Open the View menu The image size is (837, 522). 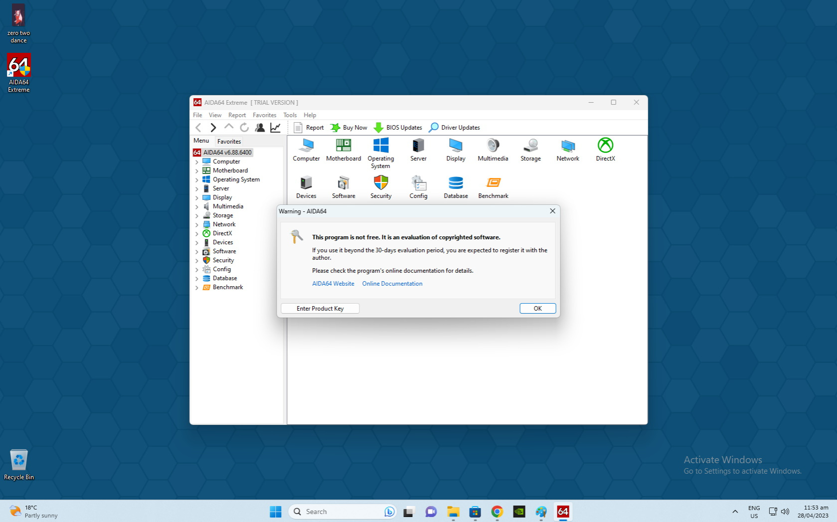(215, 115)
